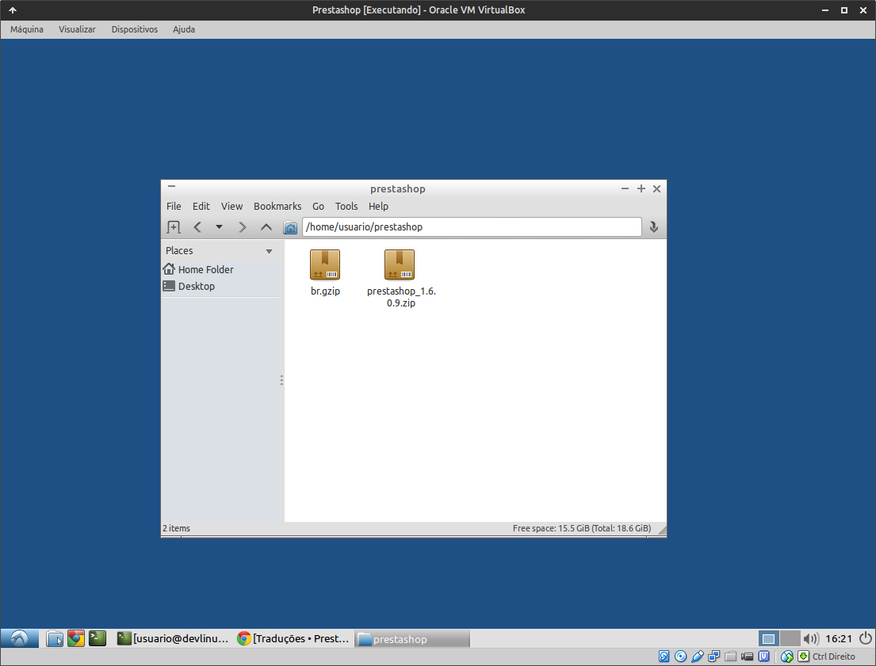
Task: Open the navigation history dropdown arrow
Action: click(219, 227)
